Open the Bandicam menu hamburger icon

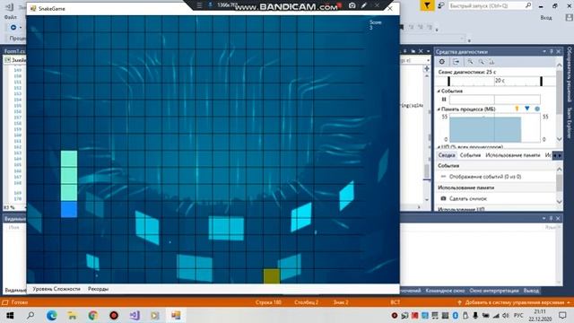pyautogui.click(x=199, y=5)
